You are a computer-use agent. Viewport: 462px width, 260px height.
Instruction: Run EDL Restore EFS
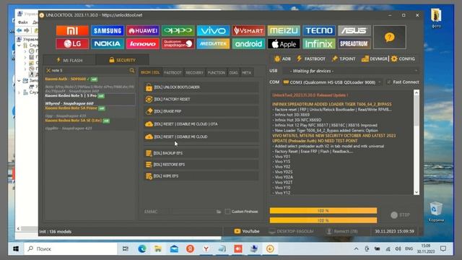click(201, 165)
